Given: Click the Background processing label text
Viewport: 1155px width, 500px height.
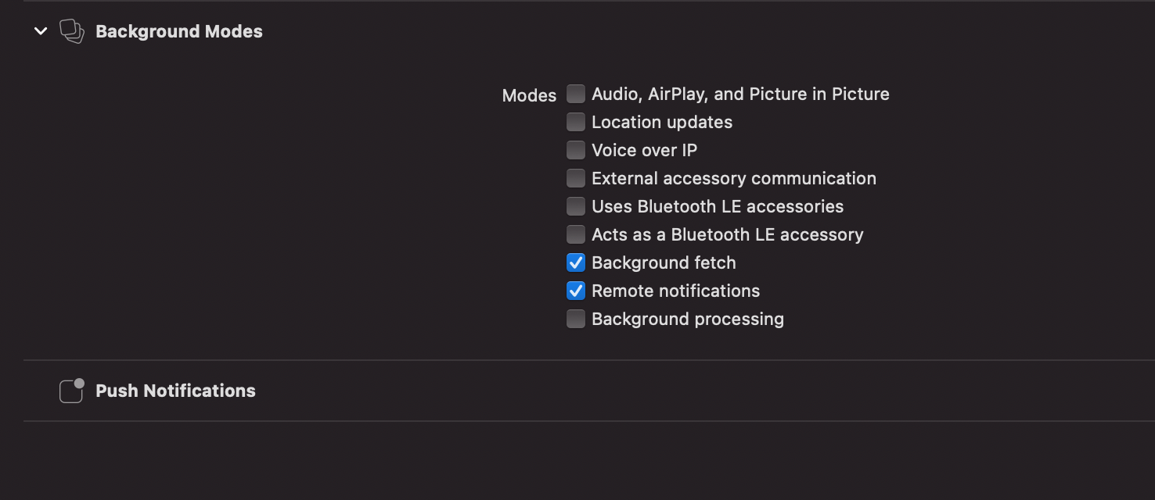Looking at the screenshot, I should tap(687, 319).
